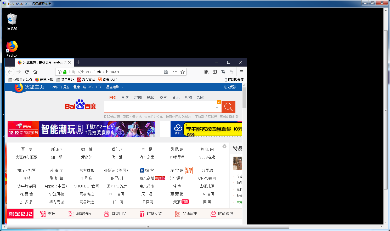The width and height of the screenshot is (390, 231).
Task: Open the Recycle Bin desktop icon
Action: click(12, 22)
